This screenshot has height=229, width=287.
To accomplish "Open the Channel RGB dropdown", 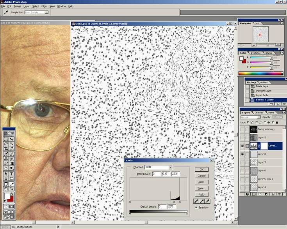I will [158, 167].
